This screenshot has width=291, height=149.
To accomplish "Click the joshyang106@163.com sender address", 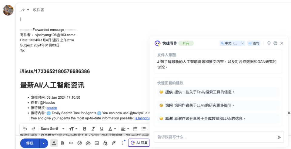I will coord(55,35).
